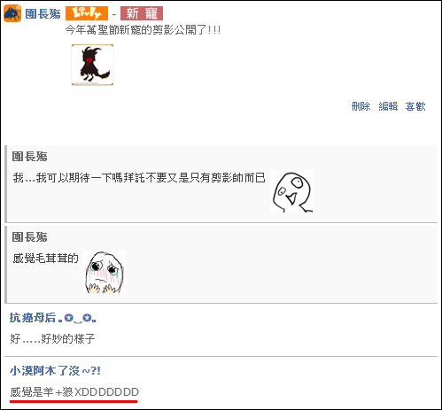The width and height of the screenshot is (442, 410).
Task: Click the 編輯 edit link
Action: pos(388,106)
